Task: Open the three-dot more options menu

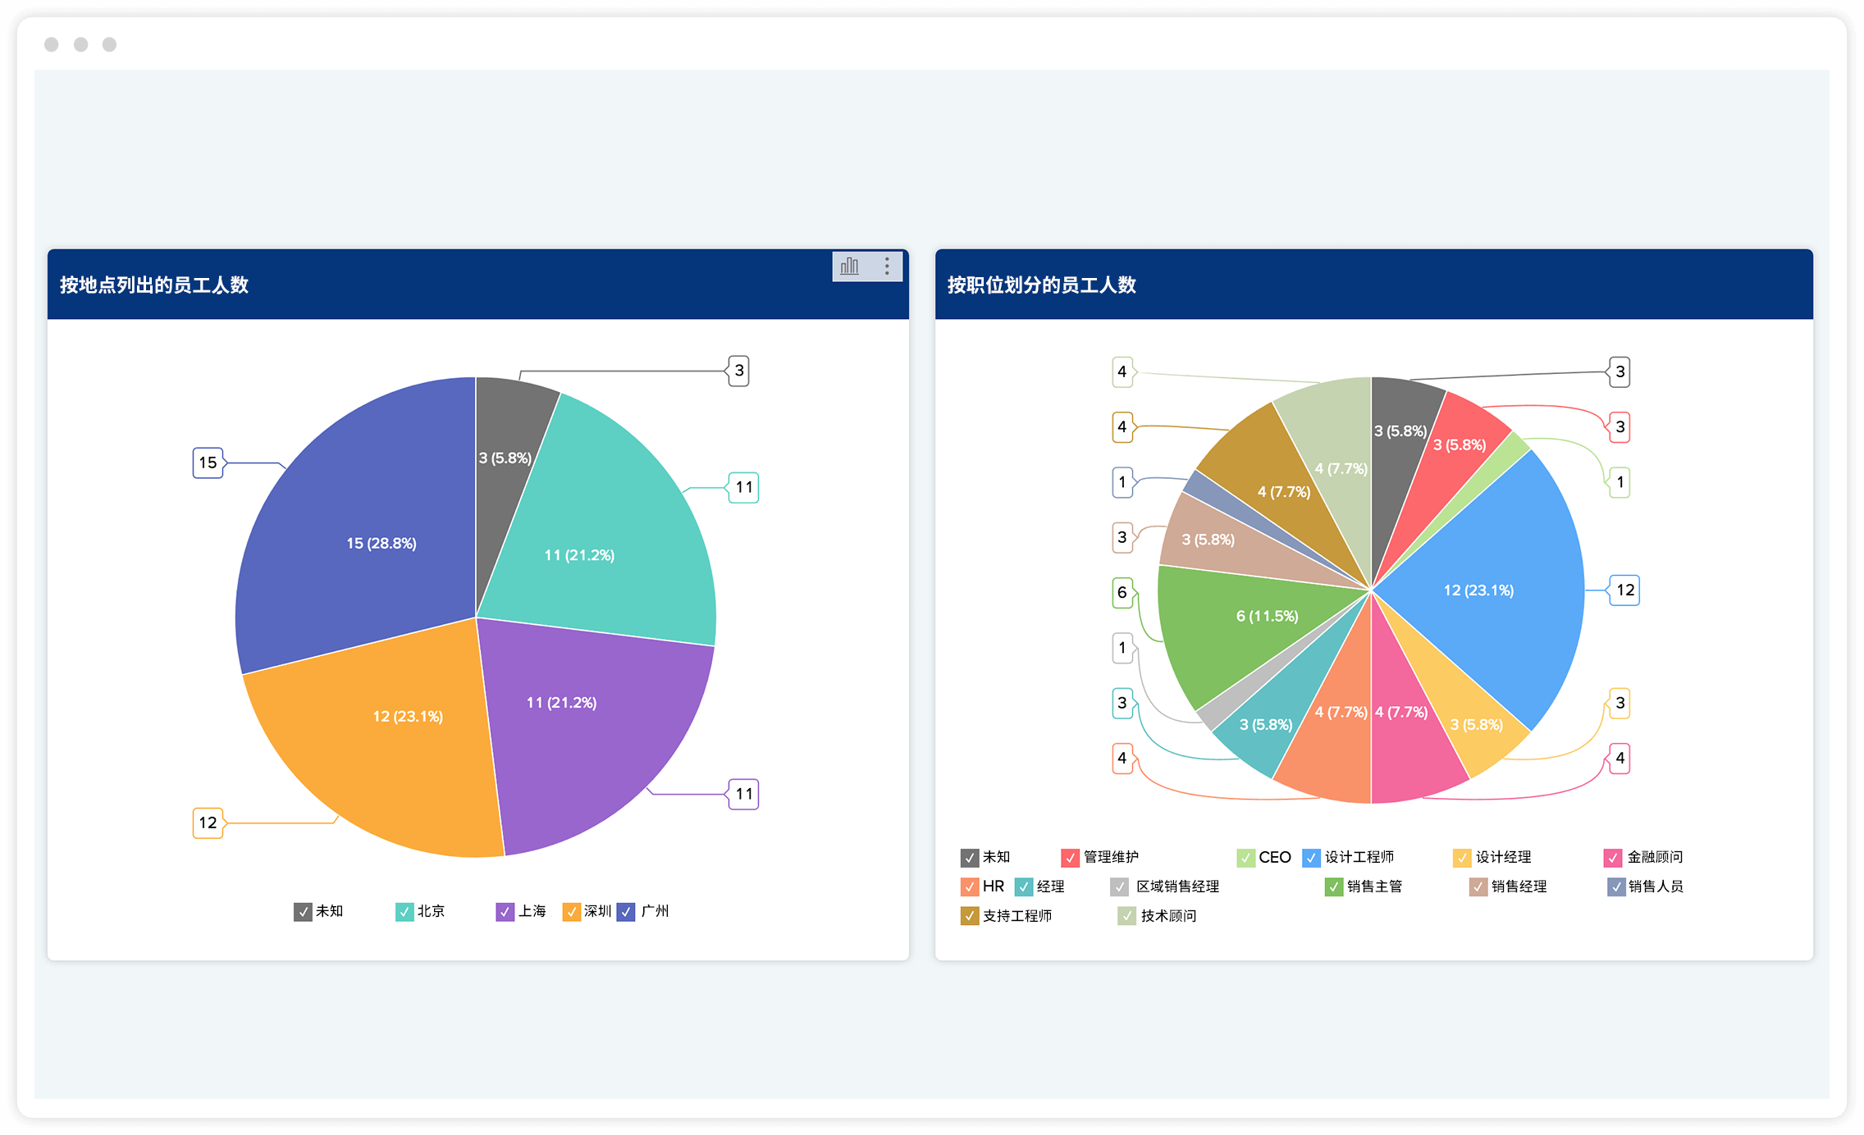Action: coord(887,267)
